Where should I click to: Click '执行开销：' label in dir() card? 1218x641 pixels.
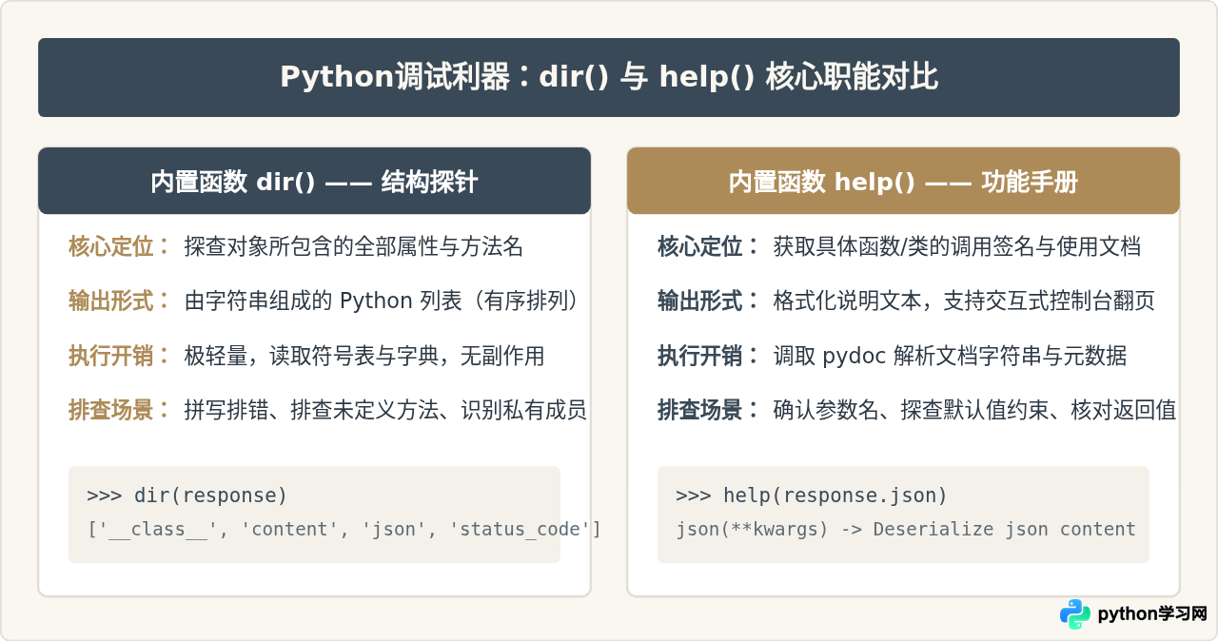[x=121, y=356]
